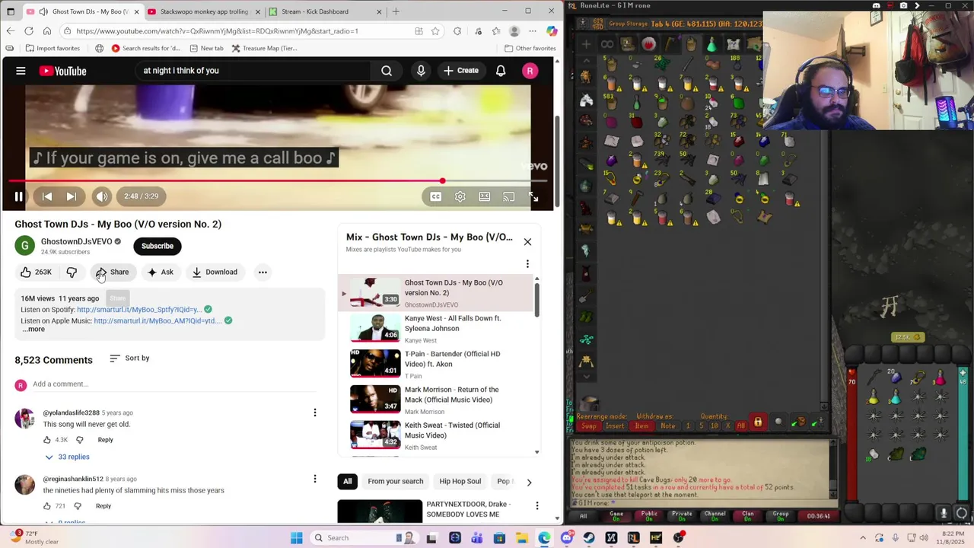974x548 pixels.
Task: Switch to Stackswopo monkey app trolling tab
Action: tap(203, 11)
